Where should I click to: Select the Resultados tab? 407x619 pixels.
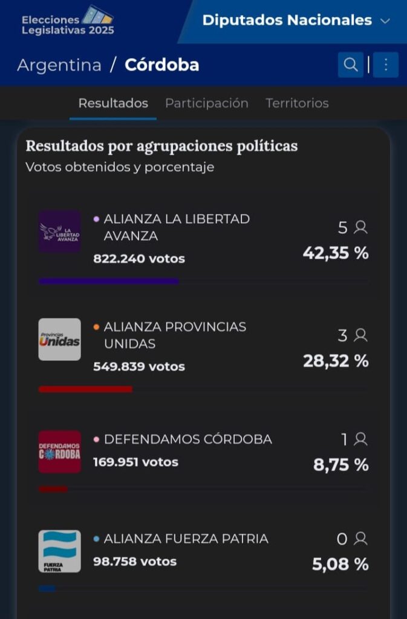tap(113, 103)
